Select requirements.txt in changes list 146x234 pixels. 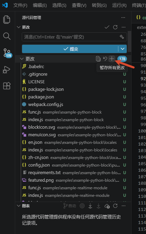pyautogui.click(x=74, y=173)
